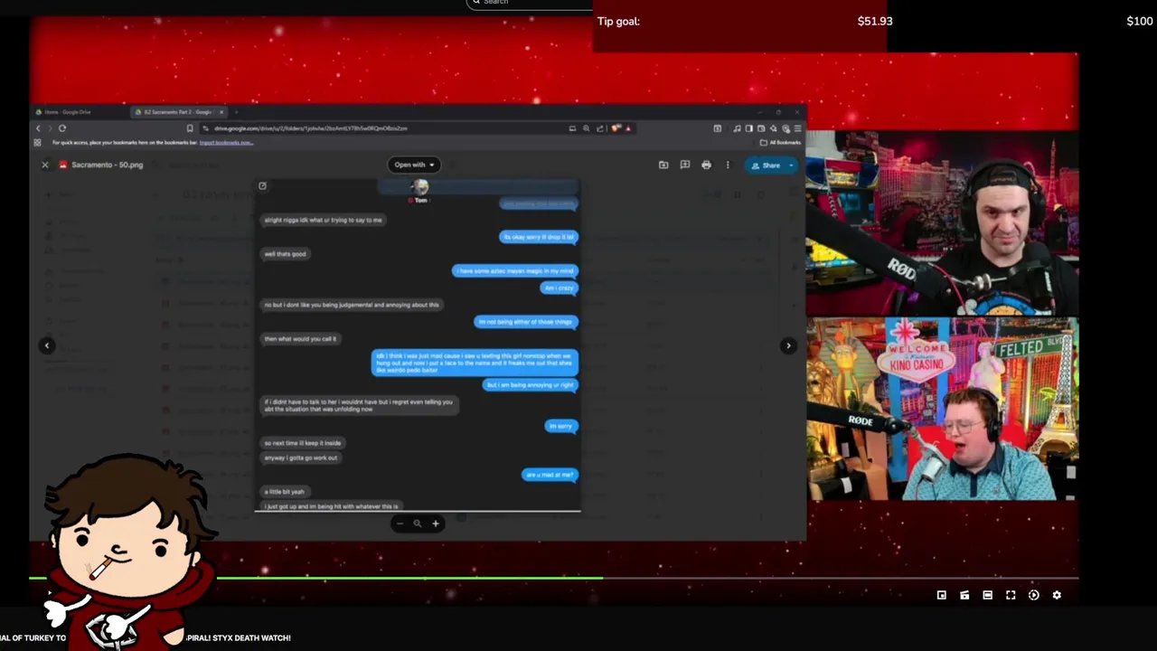Open the apps grid icon on bookmarks bar
1157x651 pixels.
click(x=38, y=142)
